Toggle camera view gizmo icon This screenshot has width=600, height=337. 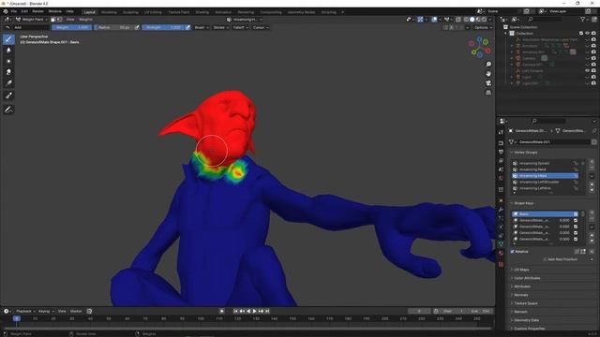pos(488,83)
